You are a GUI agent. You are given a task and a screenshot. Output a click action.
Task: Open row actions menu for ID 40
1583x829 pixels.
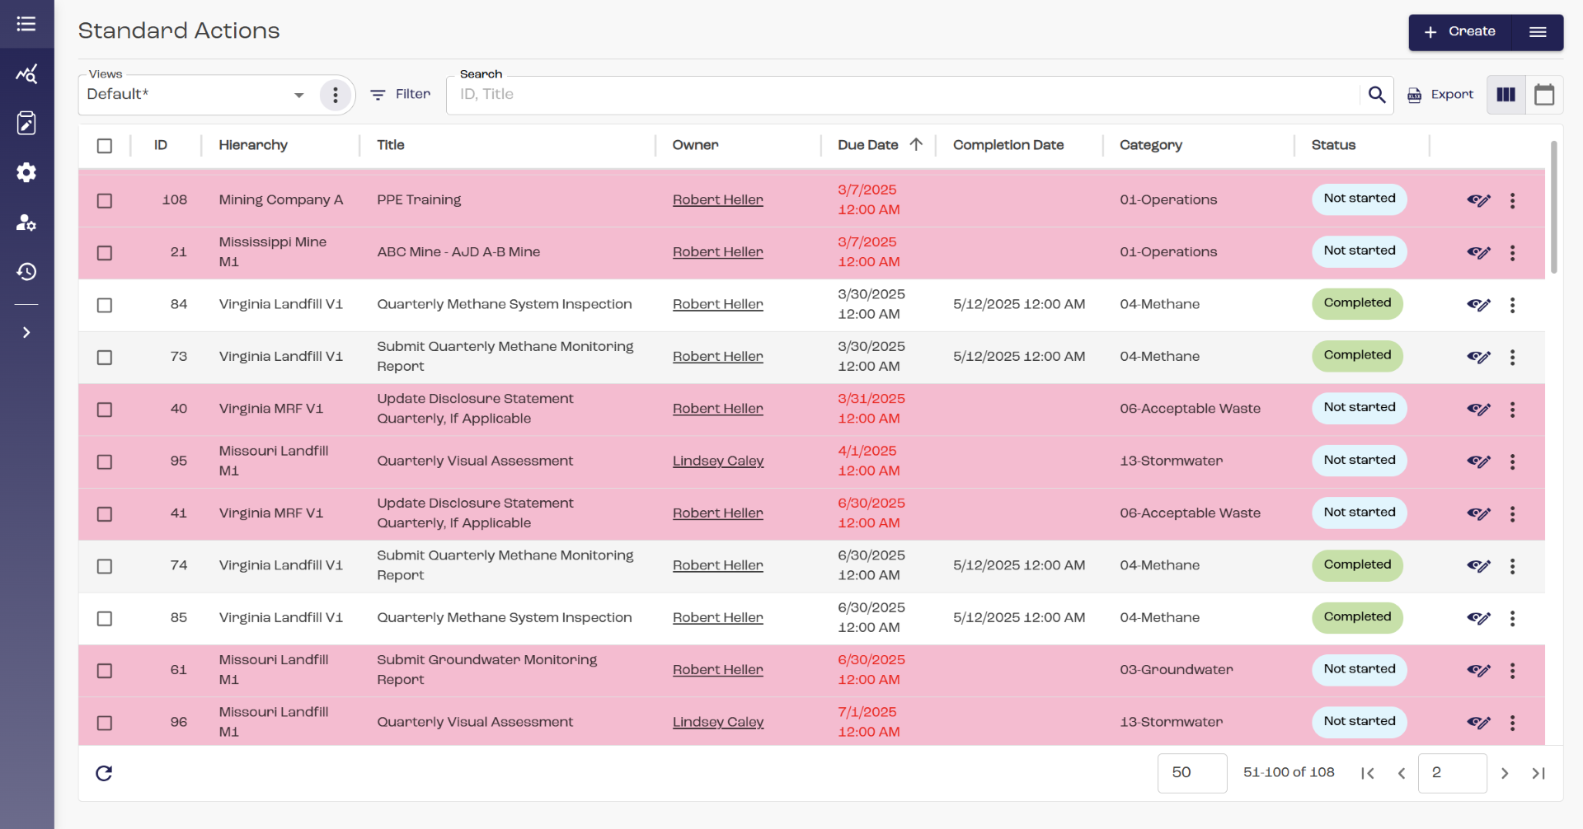click(x=1512, y=410)
